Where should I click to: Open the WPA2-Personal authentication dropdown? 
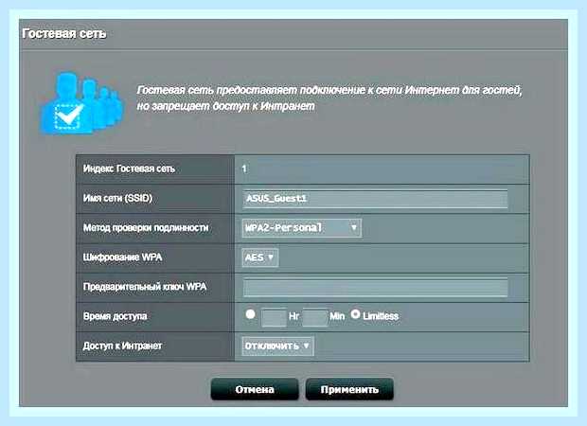coord(302,227)
